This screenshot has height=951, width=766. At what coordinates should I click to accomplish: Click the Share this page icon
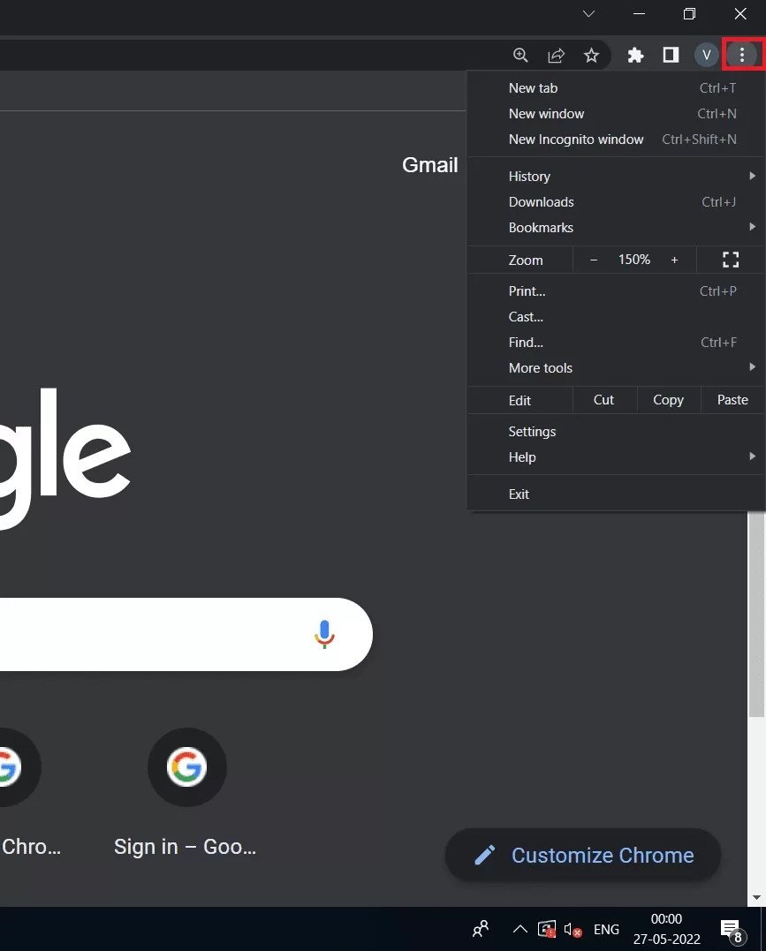click(x=556, y=55)
